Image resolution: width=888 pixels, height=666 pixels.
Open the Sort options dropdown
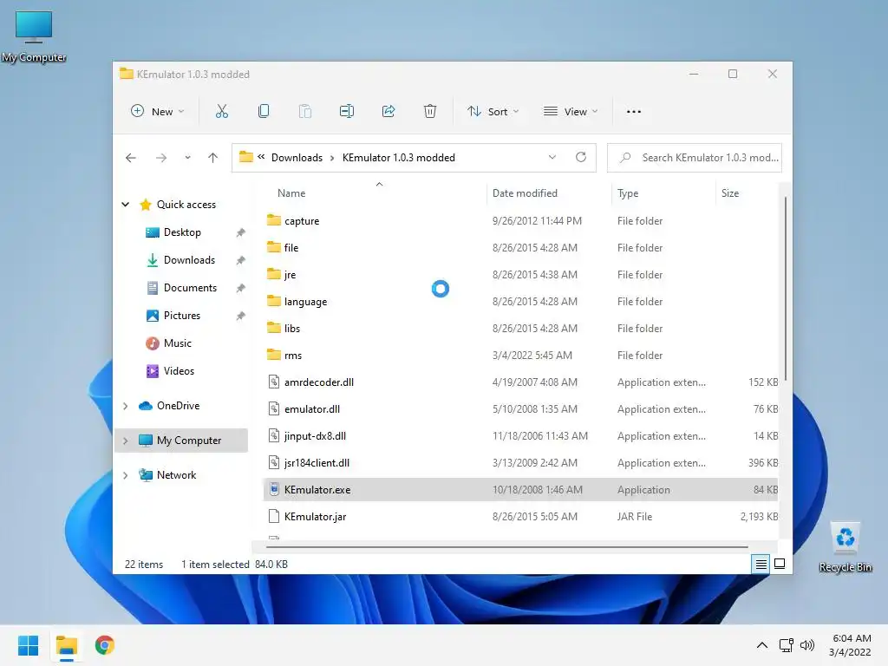493,112
